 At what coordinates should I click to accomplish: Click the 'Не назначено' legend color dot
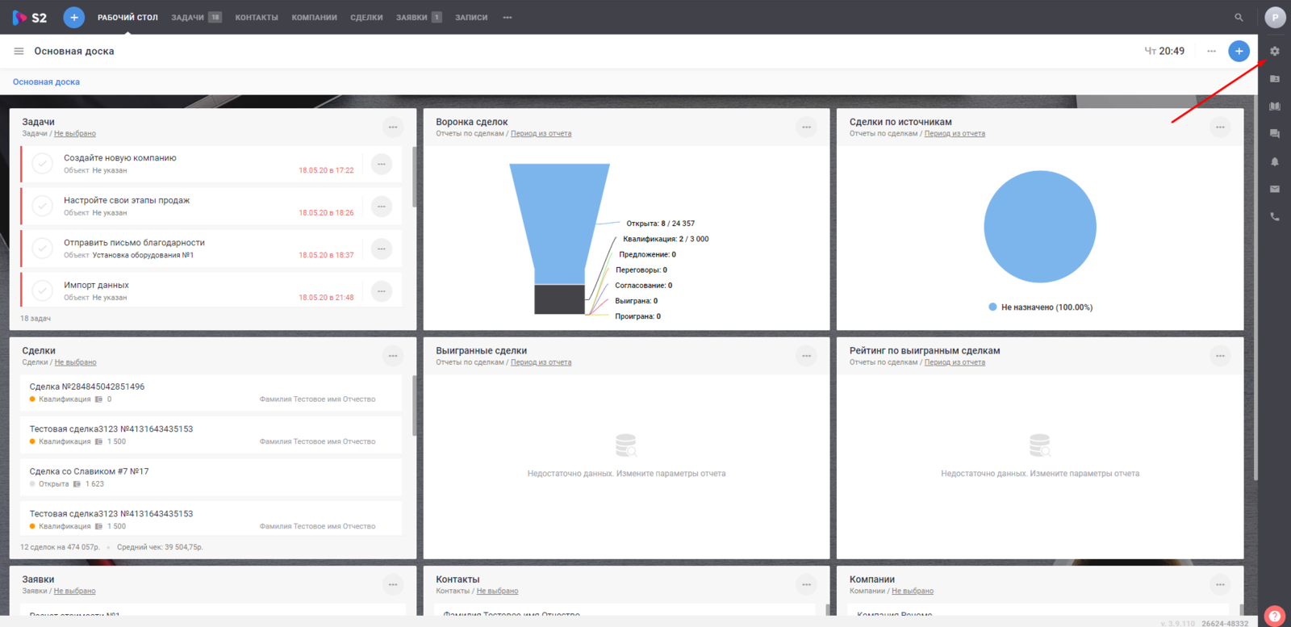(992, 307)
